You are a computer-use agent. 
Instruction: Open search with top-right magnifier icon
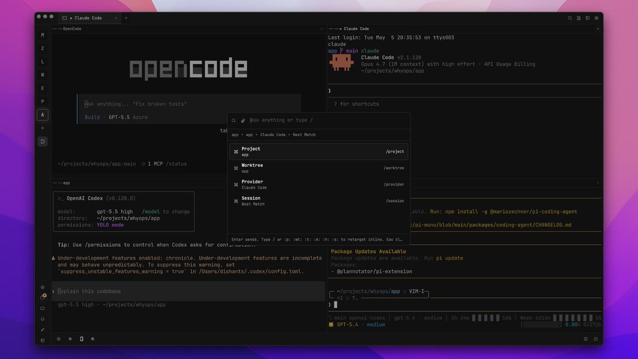click(x=570, y=18)
